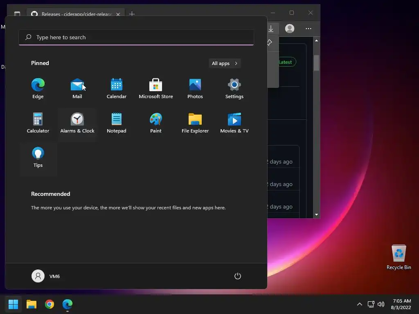
Task: Launch the Photos app
Action: click(x=195, y=89)
